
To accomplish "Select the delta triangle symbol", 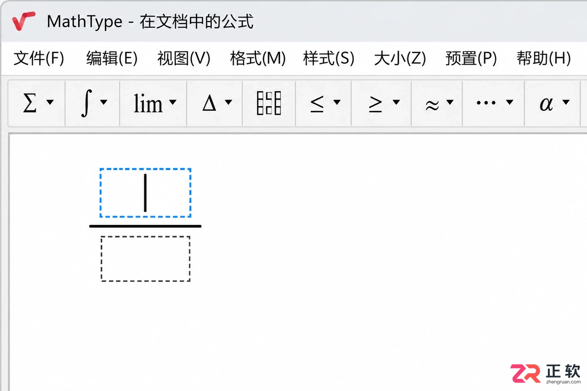I will point(209,103).
